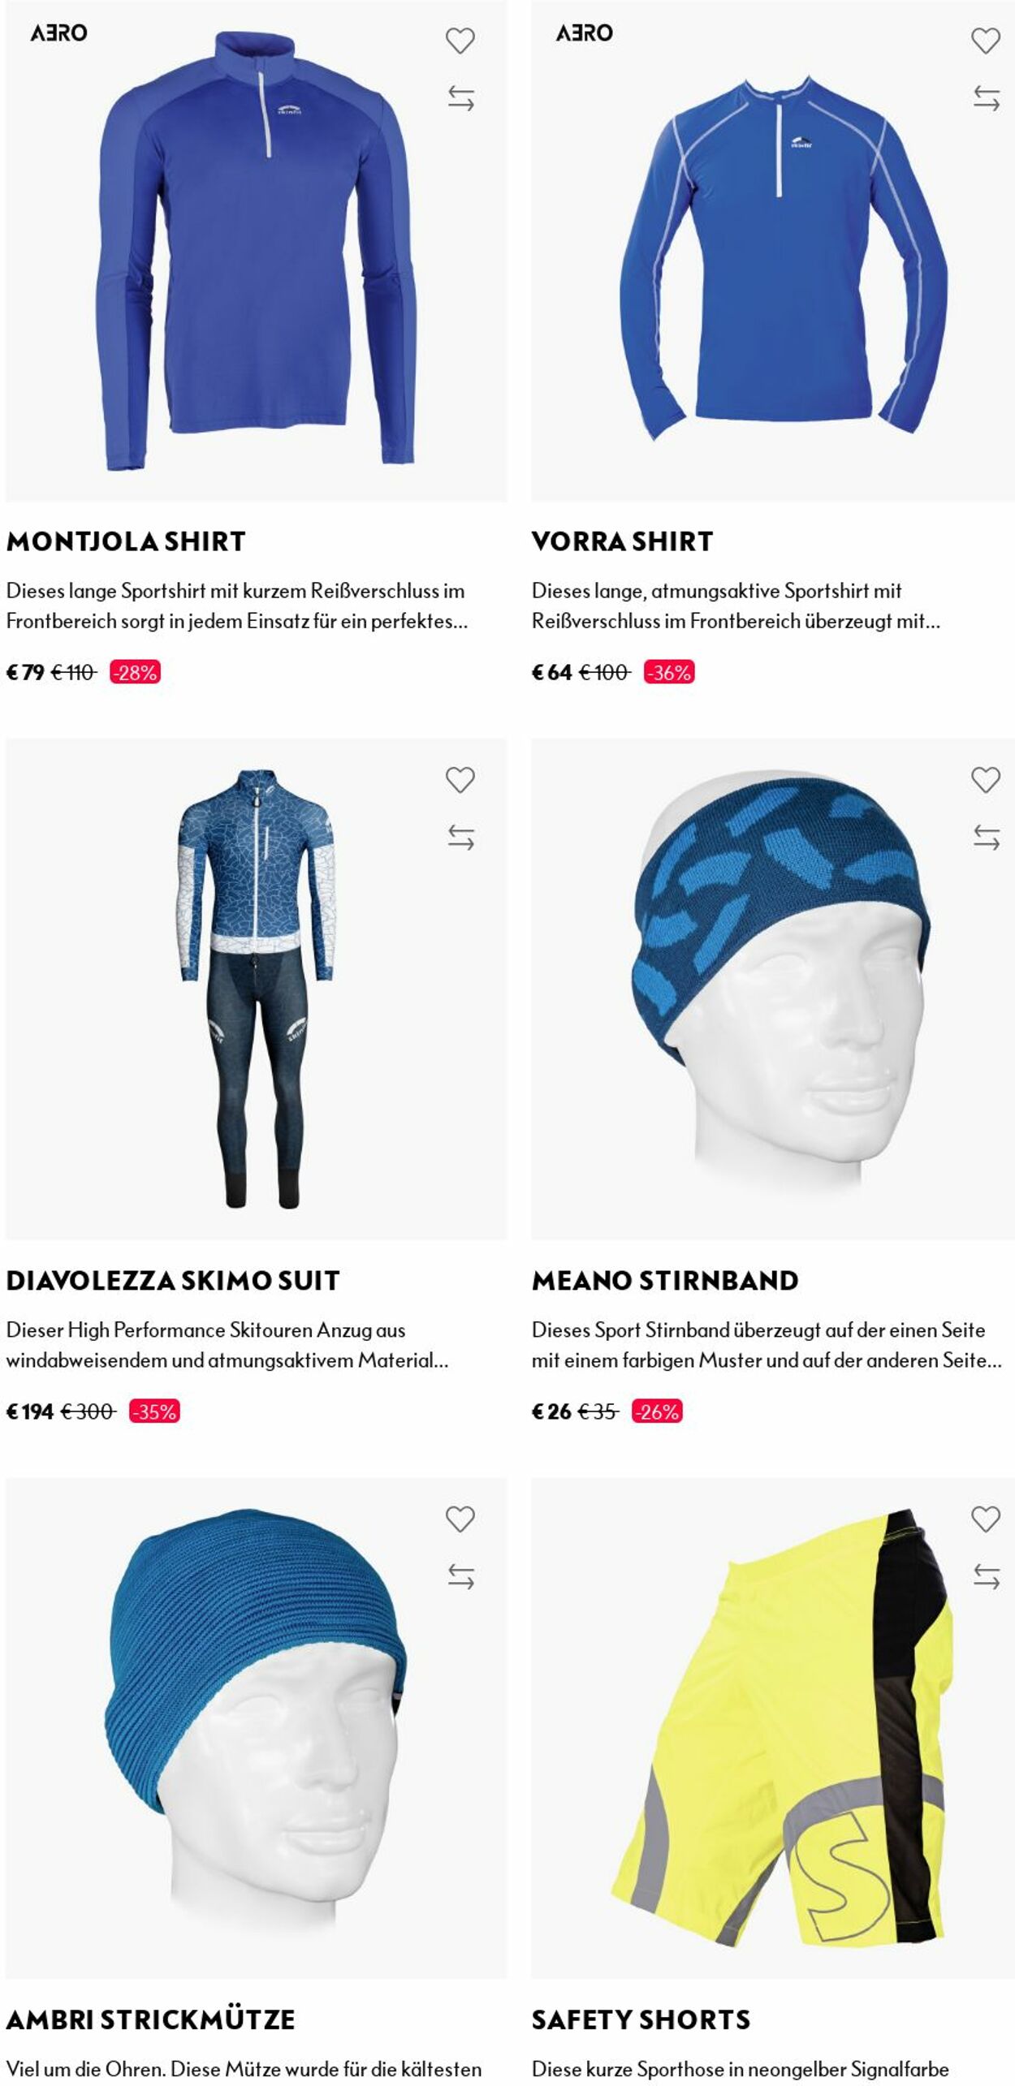The image size is (1015, 2086).
Task: Heart the Safety Shorts product
Action: (986, 1519)
